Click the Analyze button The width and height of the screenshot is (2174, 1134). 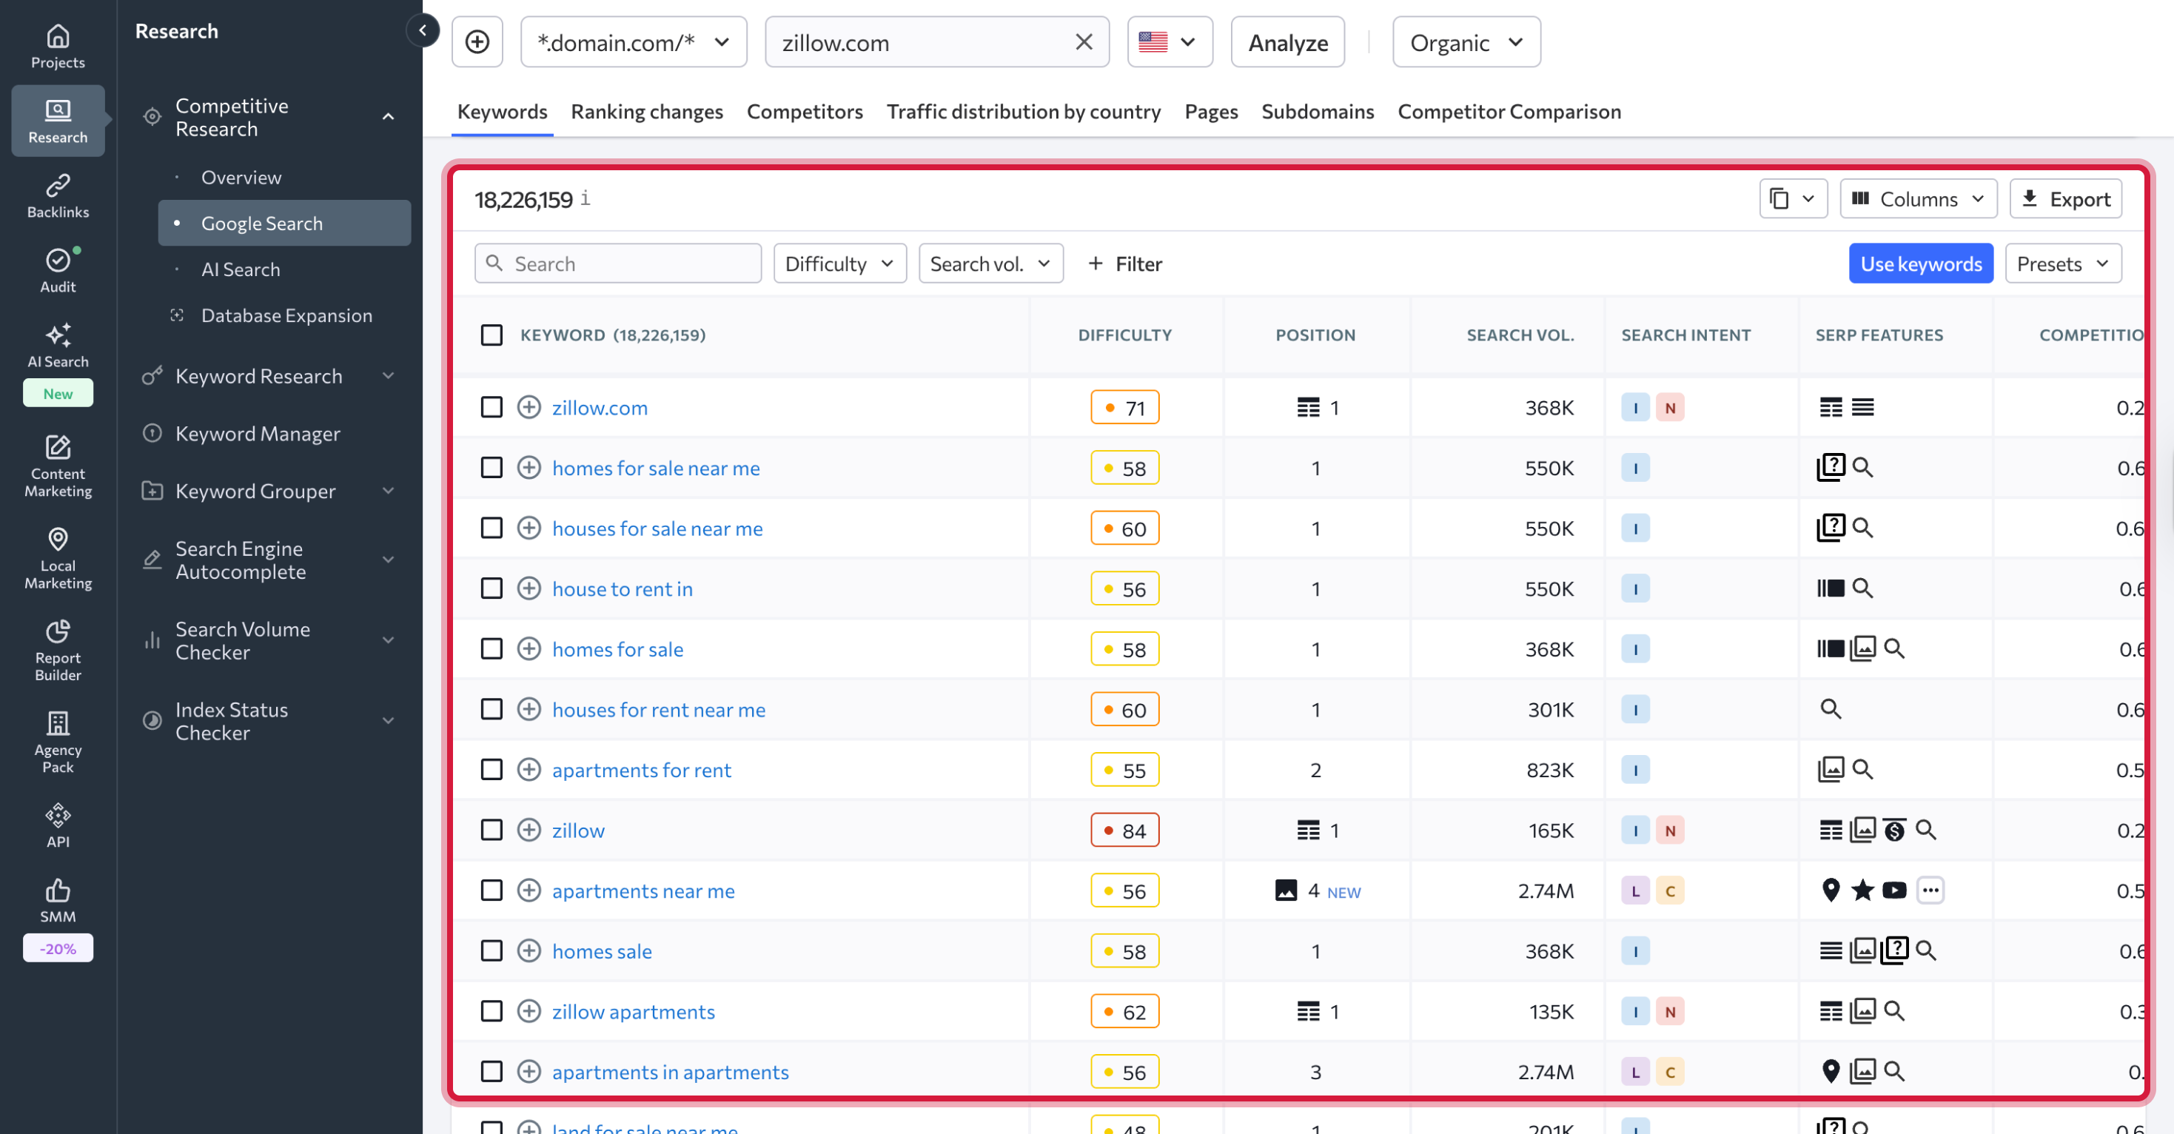click(1287, 41)
